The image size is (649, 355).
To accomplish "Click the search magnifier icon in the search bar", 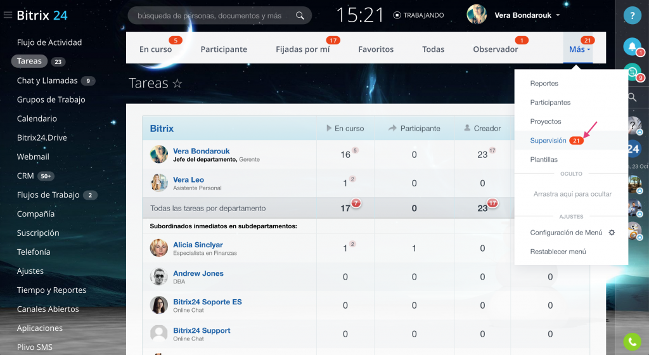I will (x=300, y=16).
